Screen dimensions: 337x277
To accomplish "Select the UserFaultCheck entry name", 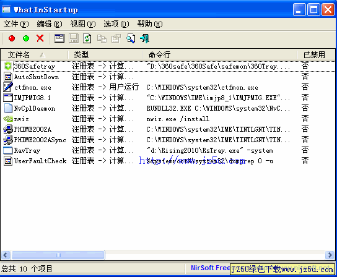I will [x=40, y=161].
